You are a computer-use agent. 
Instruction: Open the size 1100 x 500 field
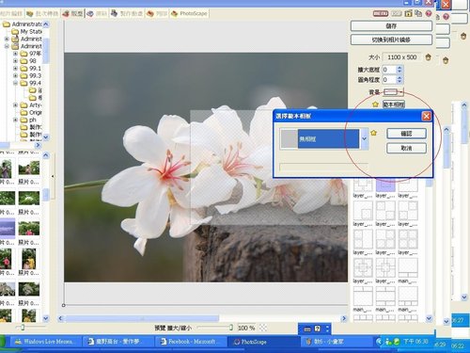click(x=402, y=57)
